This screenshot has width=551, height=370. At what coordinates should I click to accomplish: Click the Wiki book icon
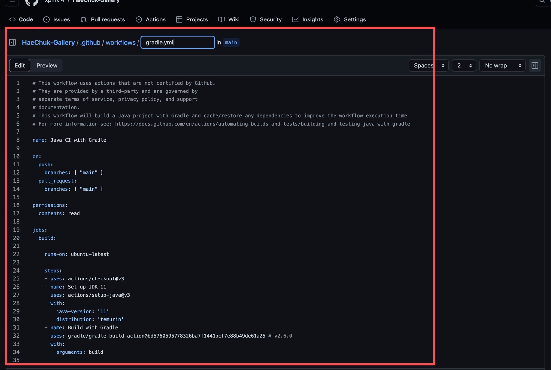[221, 19]
